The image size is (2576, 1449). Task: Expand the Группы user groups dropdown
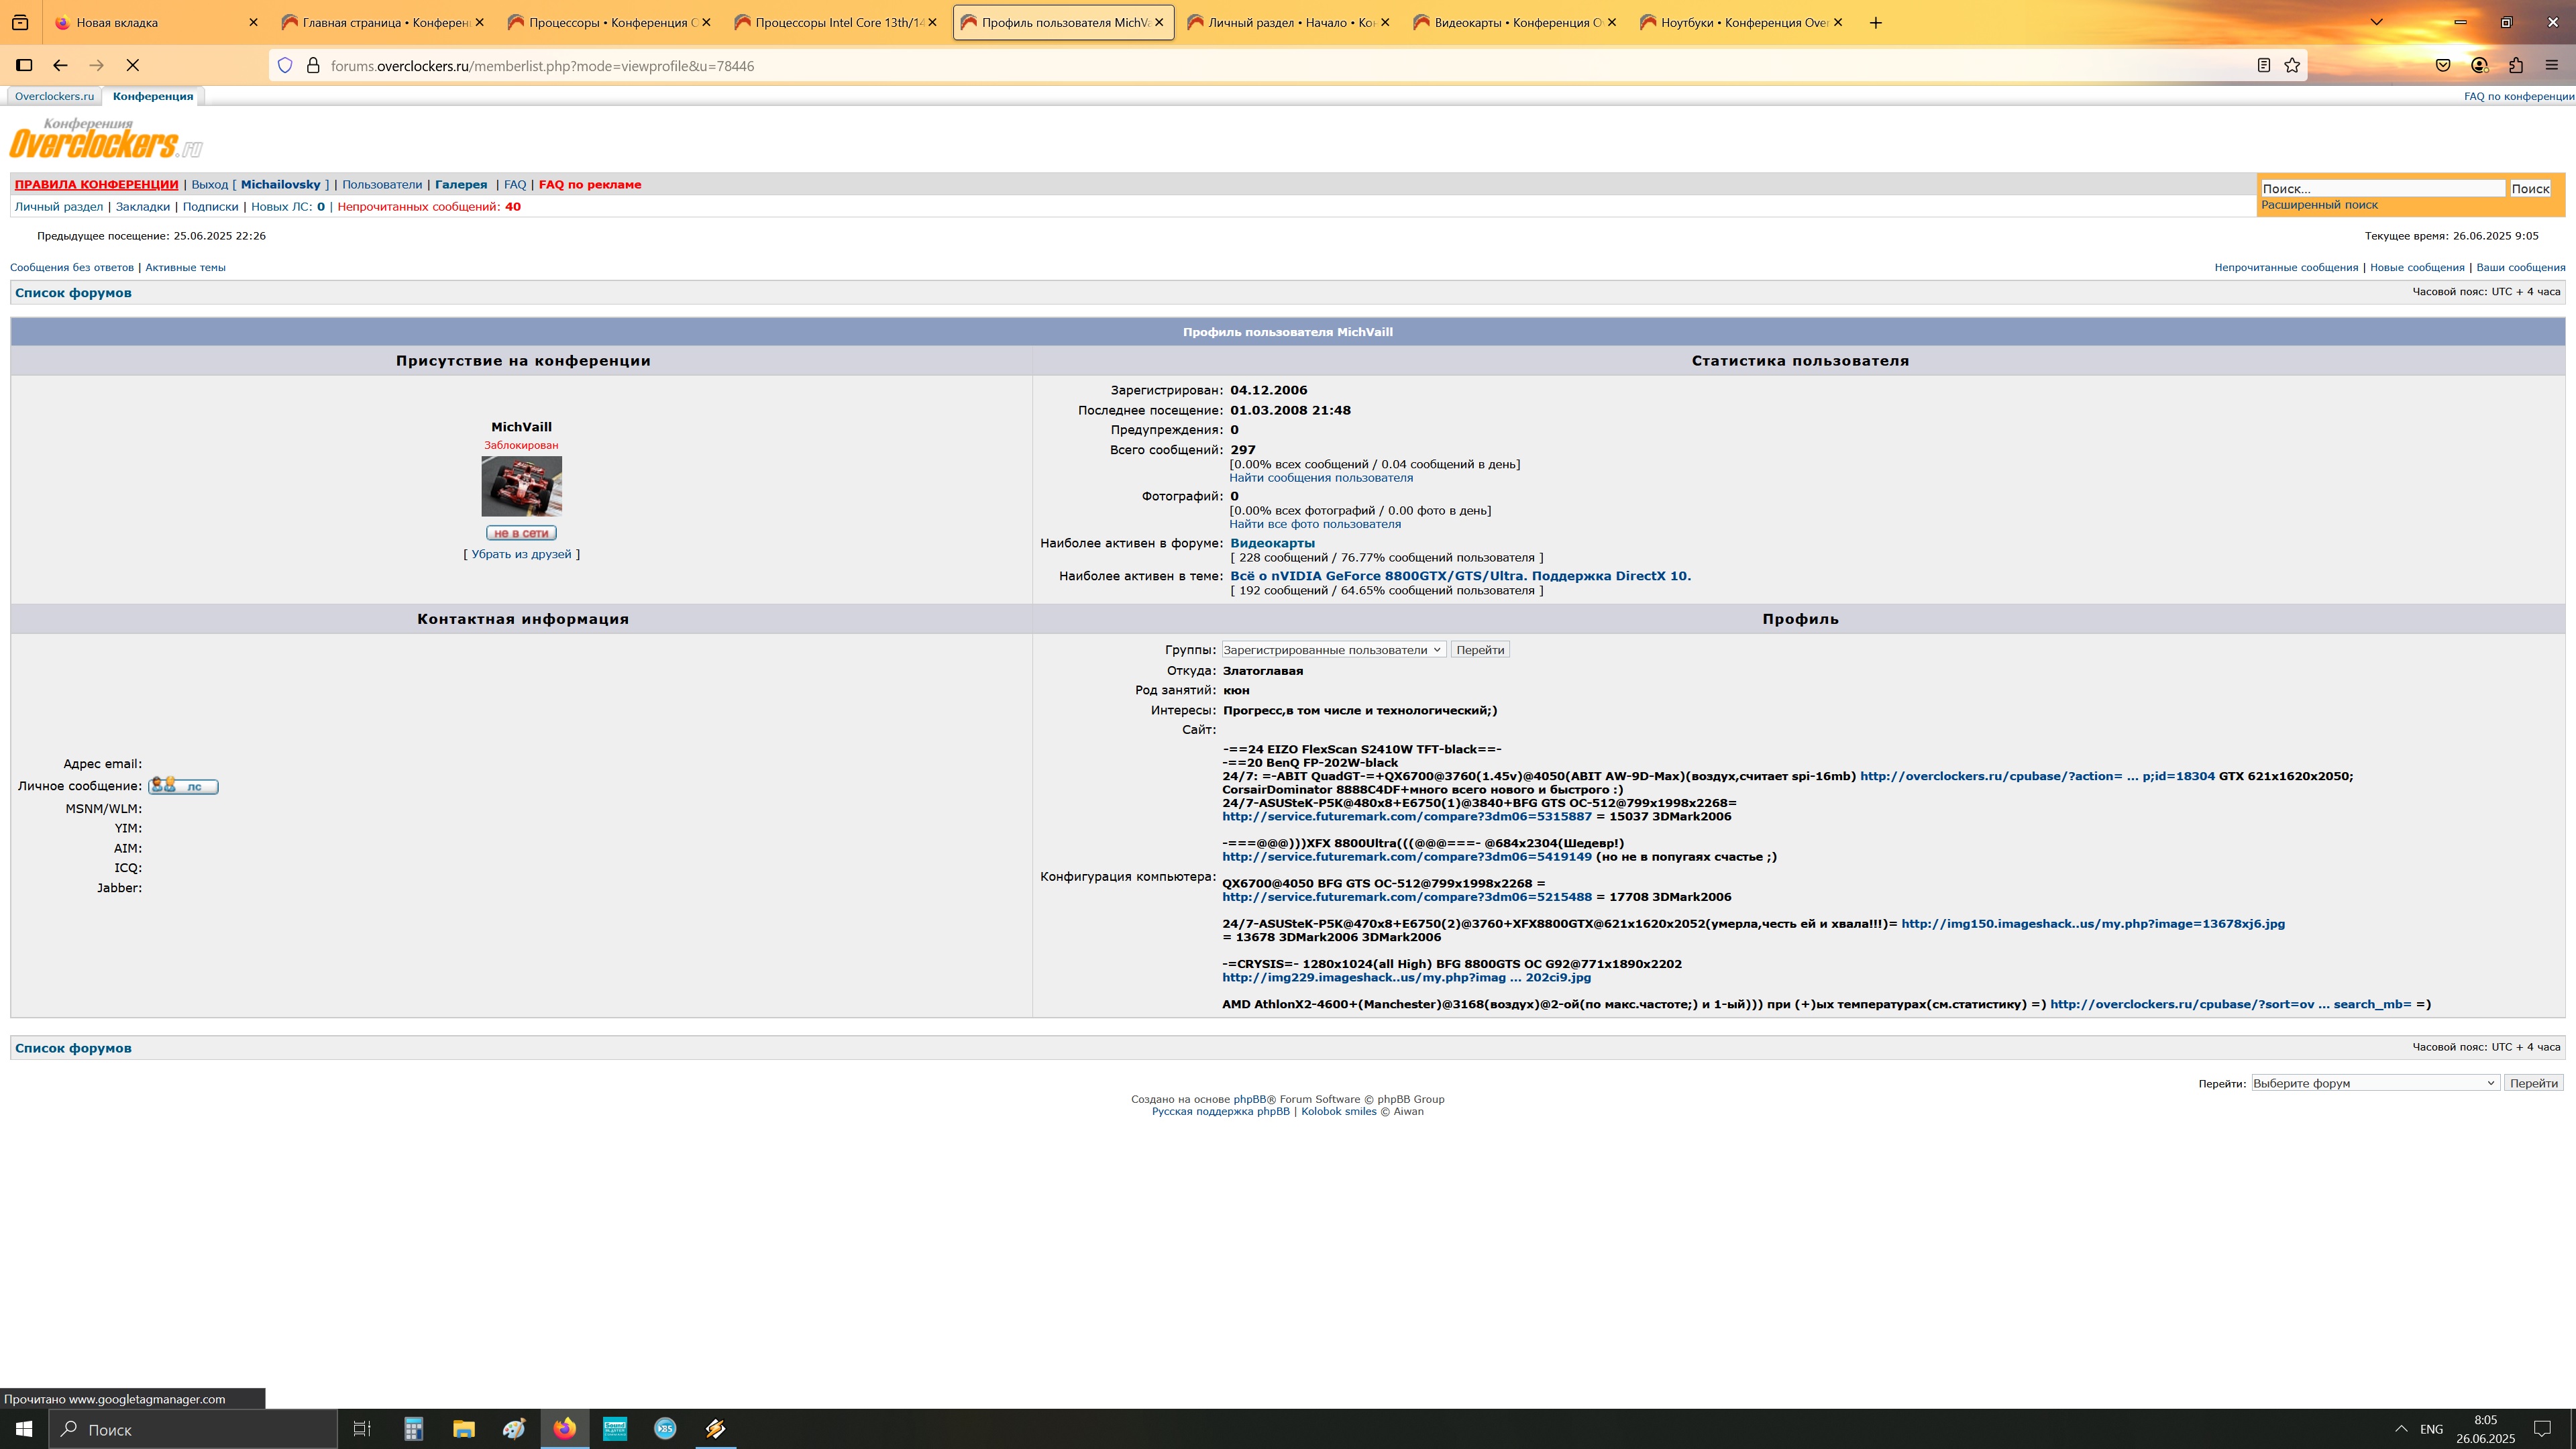tap(1333, 650)
